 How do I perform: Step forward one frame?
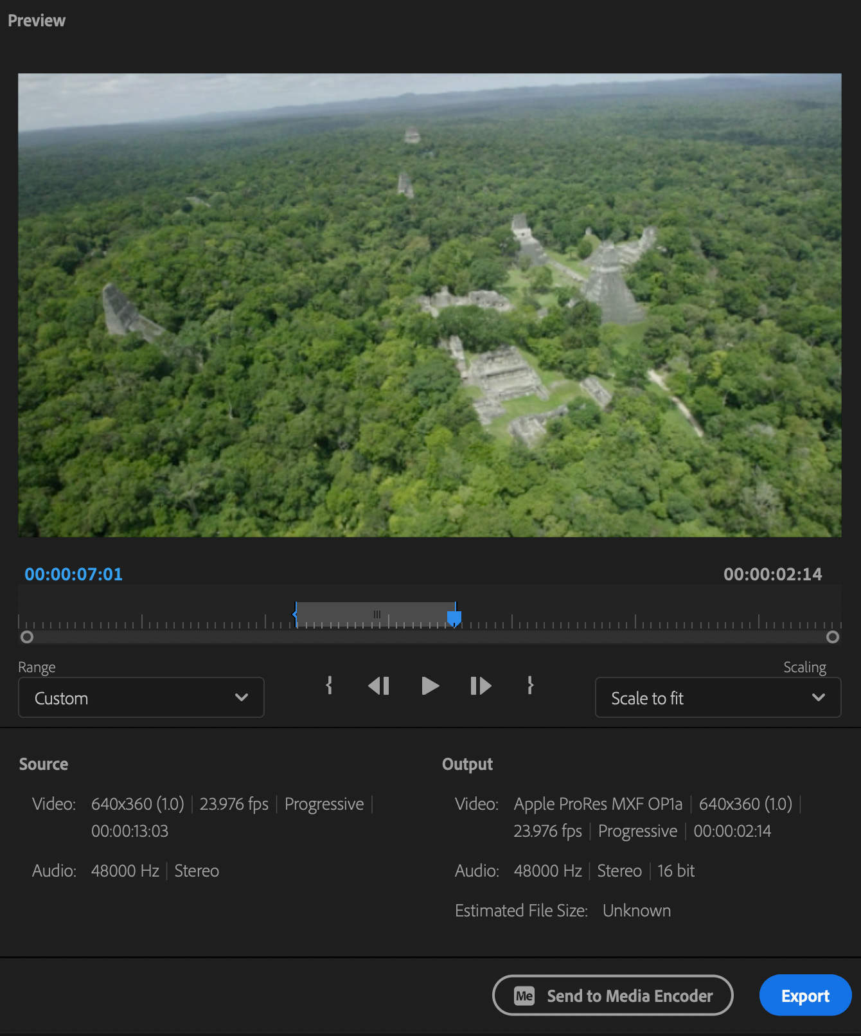(x=481, y=686)
